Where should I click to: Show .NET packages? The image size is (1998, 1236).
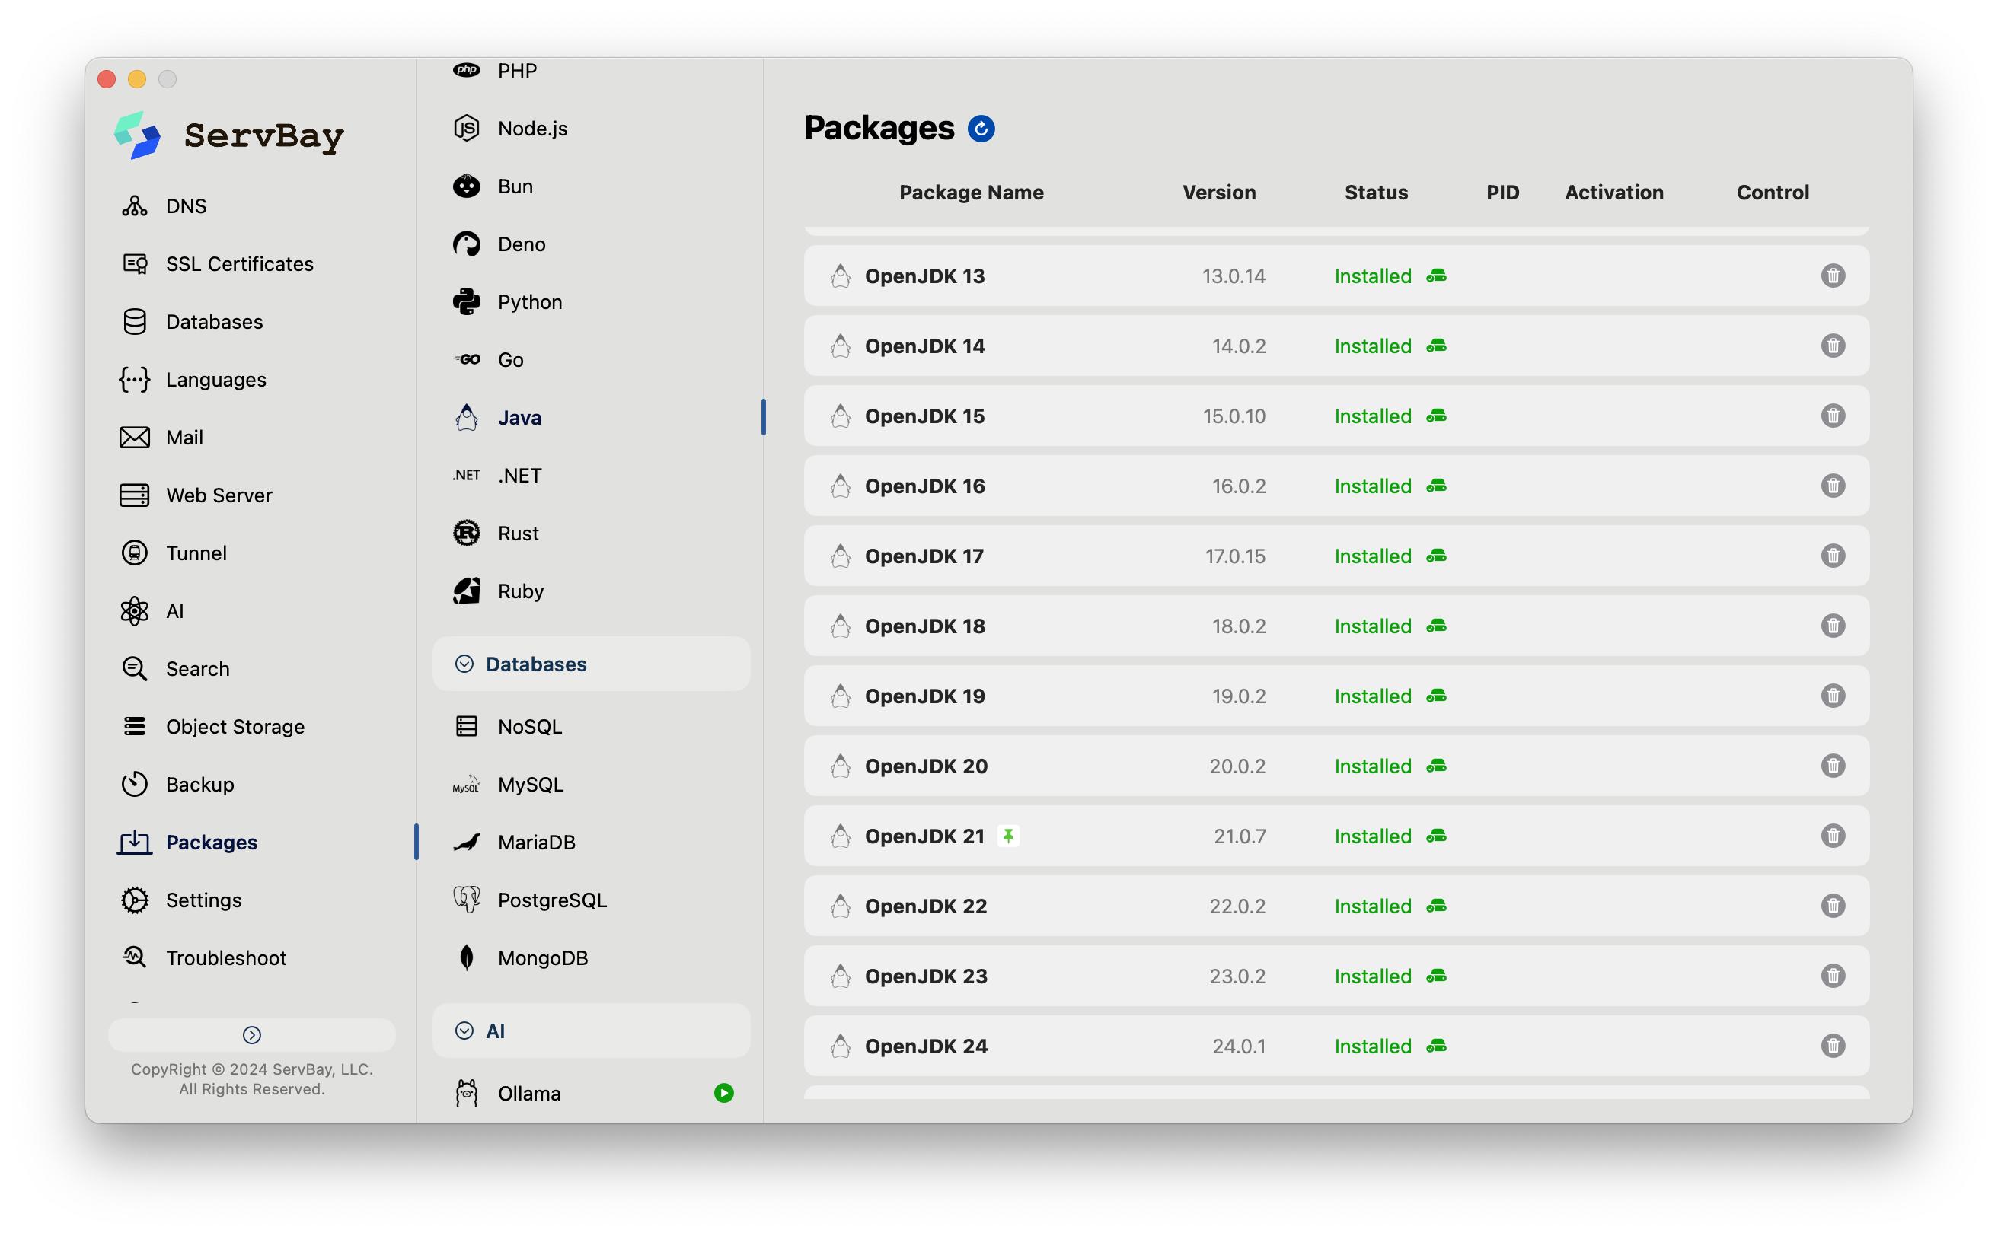[496, 476]
